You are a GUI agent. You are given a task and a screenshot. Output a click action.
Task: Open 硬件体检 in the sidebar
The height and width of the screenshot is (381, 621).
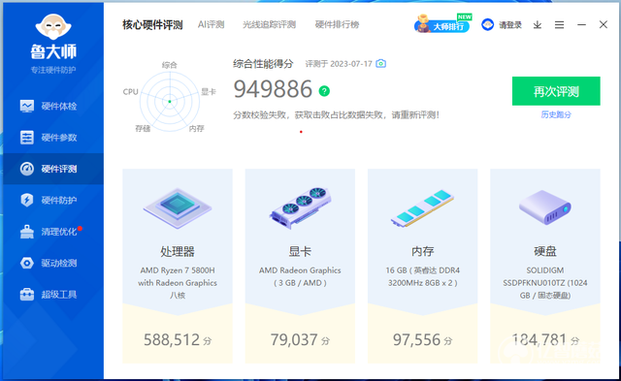click(53, 106)
